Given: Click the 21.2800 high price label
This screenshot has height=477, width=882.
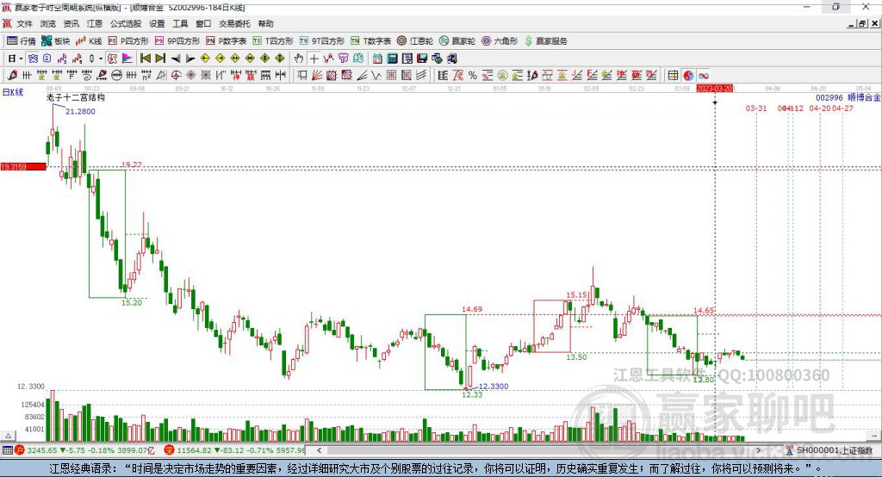Looking at the screenshot, I should [80, 111].
